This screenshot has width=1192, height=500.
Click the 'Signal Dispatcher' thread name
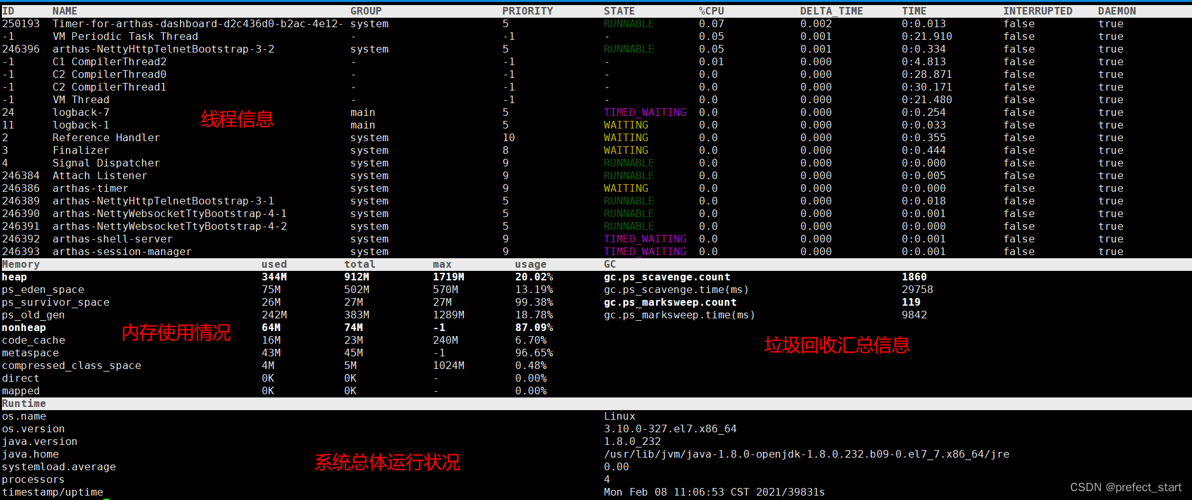[x=106, y=163]
